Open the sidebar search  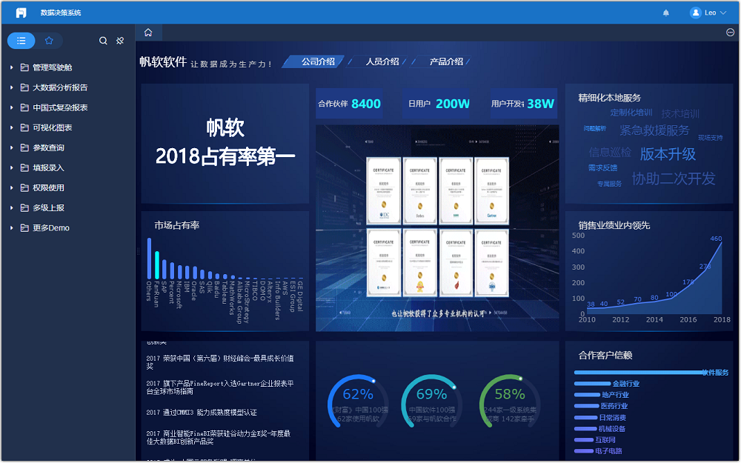[103, 41]
